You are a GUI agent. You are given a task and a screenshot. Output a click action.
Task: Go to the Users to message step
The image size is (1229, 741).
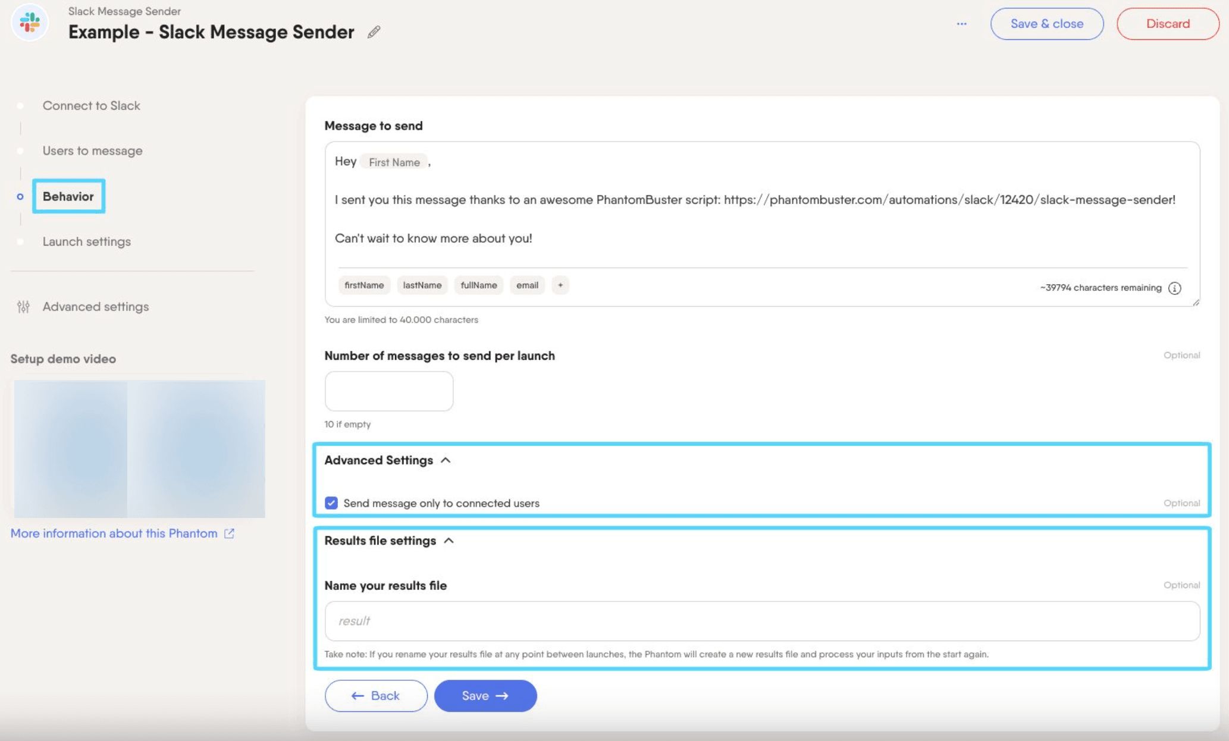[x=92, y=151]
